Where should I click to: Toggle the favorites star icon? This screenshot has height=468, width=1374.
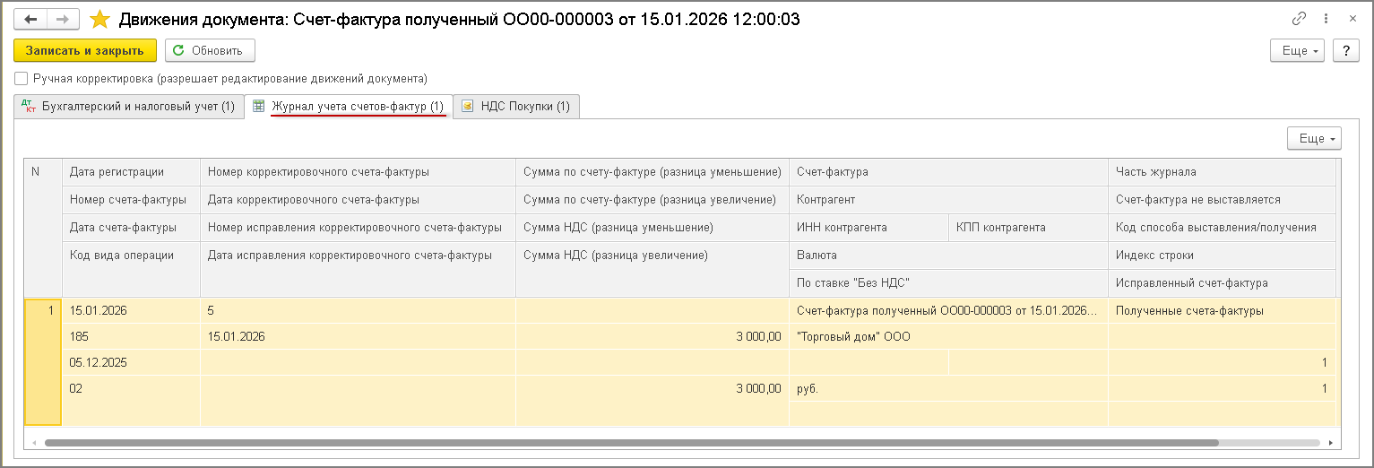pos(100,19)
